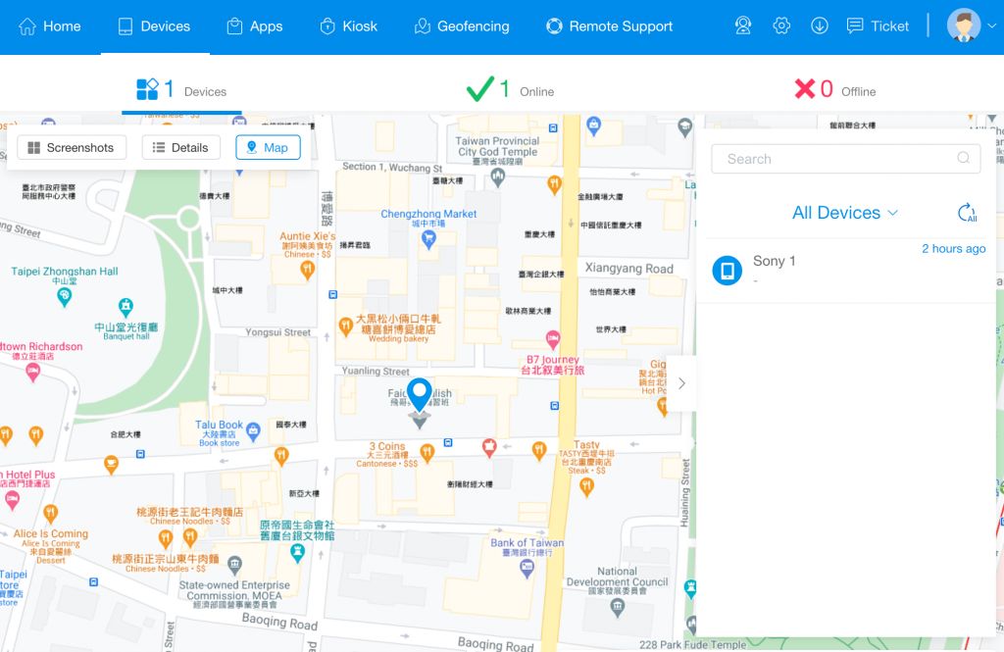Click the B7 Journey hotel marker
The height and width of the screenshot is (652, 1004).
pos(553,339)
